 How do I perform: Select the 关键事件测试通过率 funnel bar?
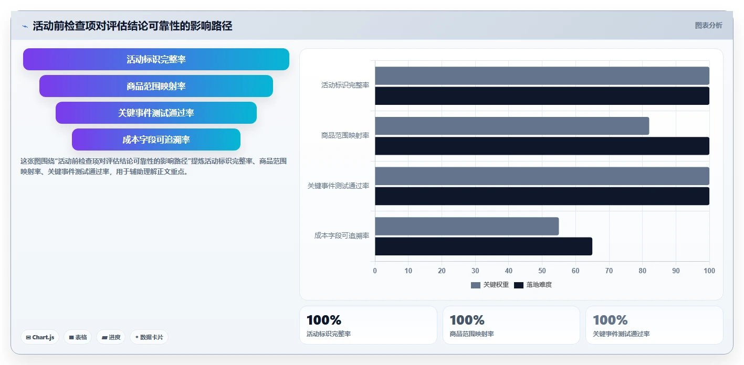coord(156,113)
